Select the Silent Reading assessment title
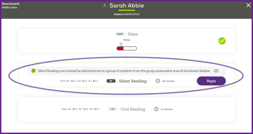The width and height of the screenshot is (253, 134). point(132,81)
